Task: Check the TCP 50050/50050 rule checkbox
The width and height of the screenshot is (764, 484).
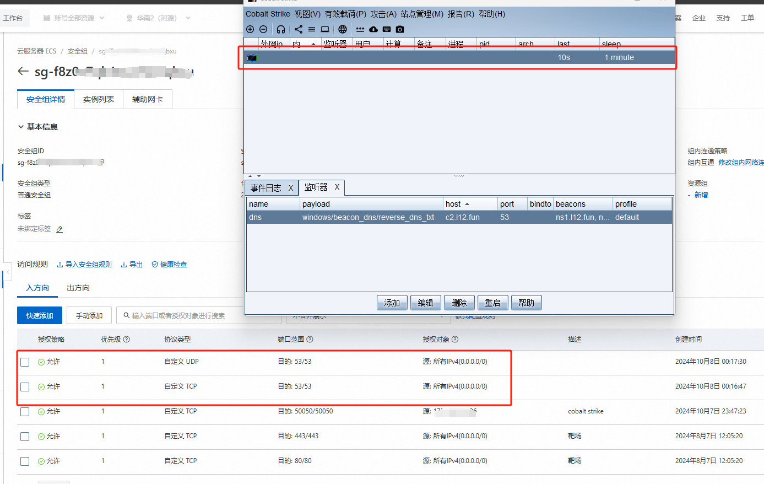Action: 25,412
